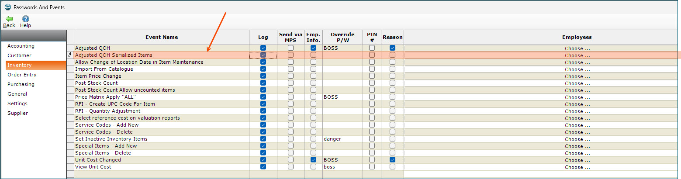Open Employees Choose for View Unit Cost
Image resolution: width=681 pixels, height=179 pixels.
tap(577, 167)
